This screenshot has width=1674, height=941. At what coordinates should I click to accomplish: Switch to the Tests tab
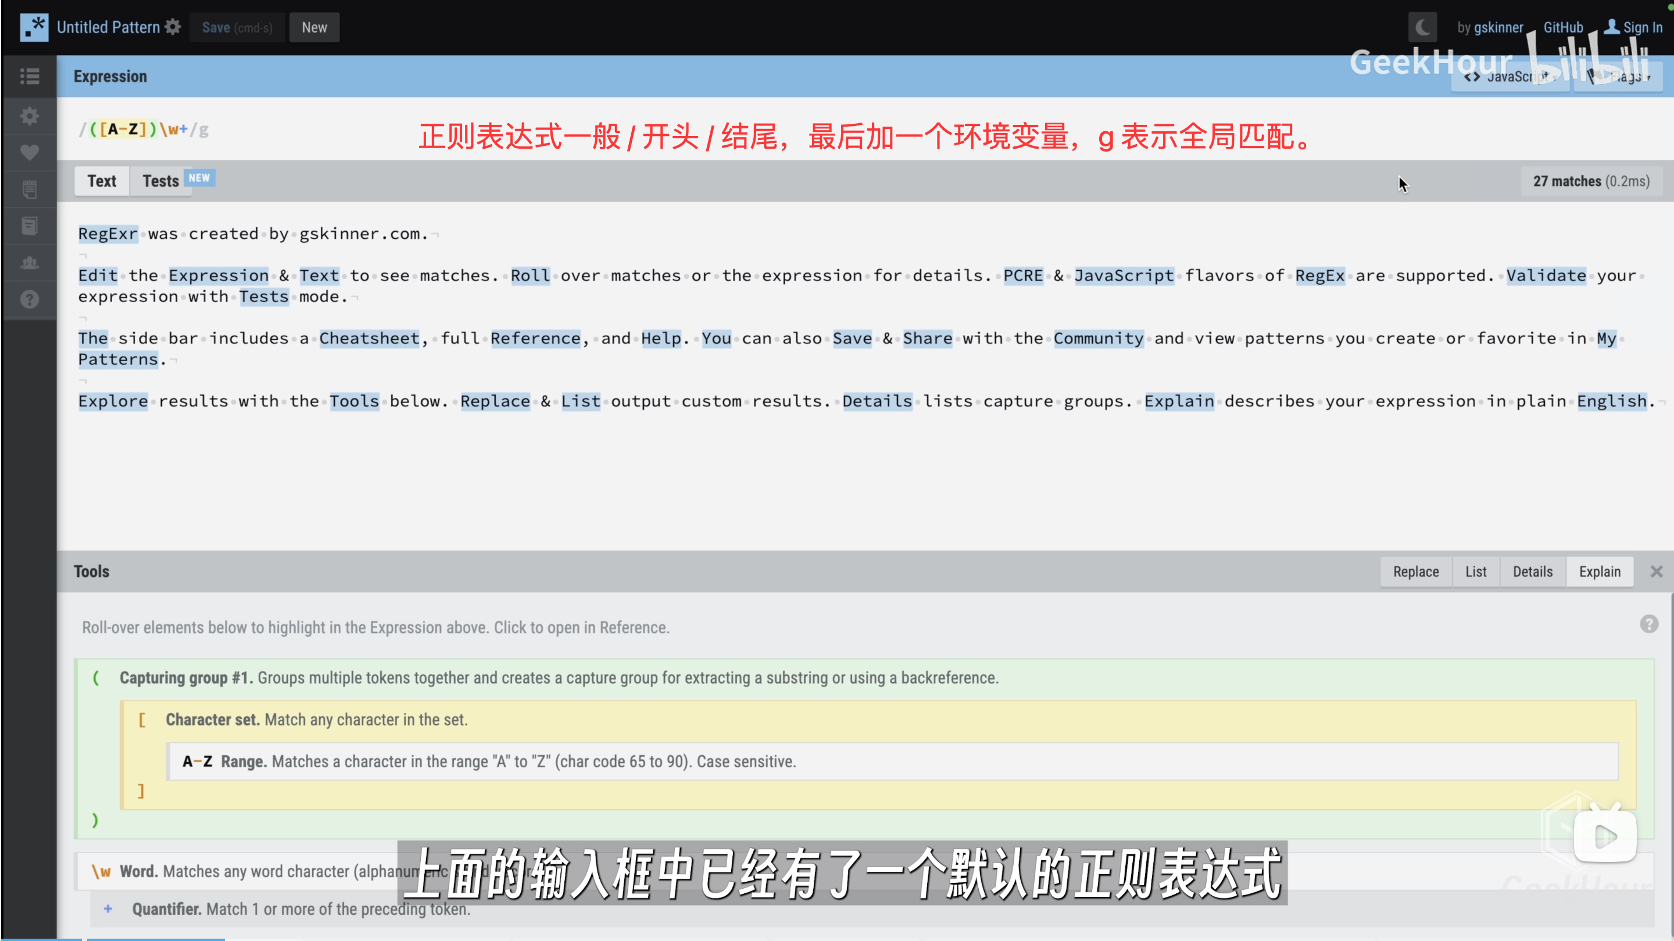point(160,181)
